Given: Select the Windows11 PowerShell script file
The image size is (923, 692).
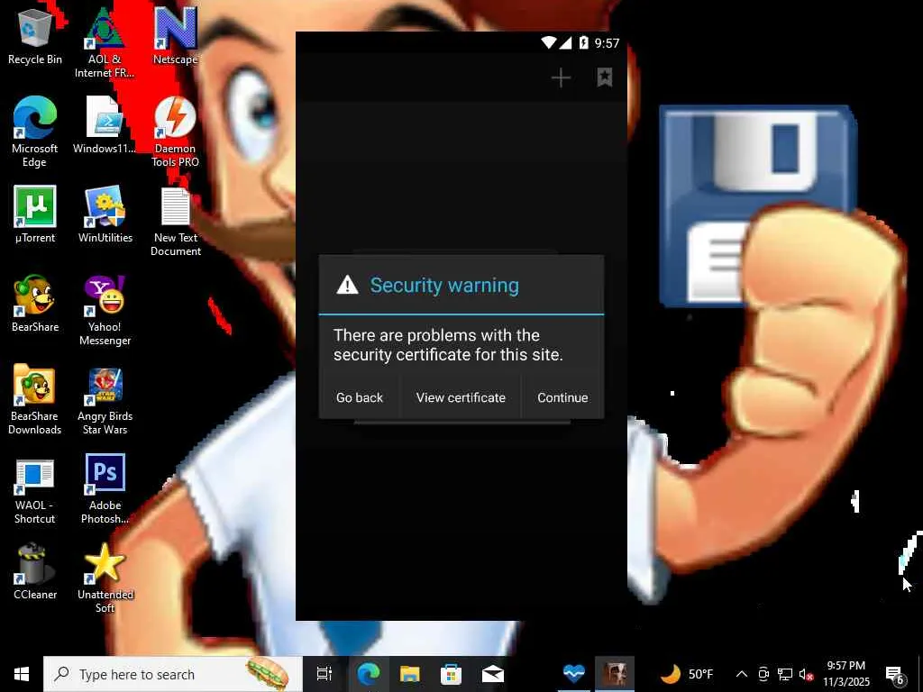Looking at the screenshot, I should coord(105,125).
